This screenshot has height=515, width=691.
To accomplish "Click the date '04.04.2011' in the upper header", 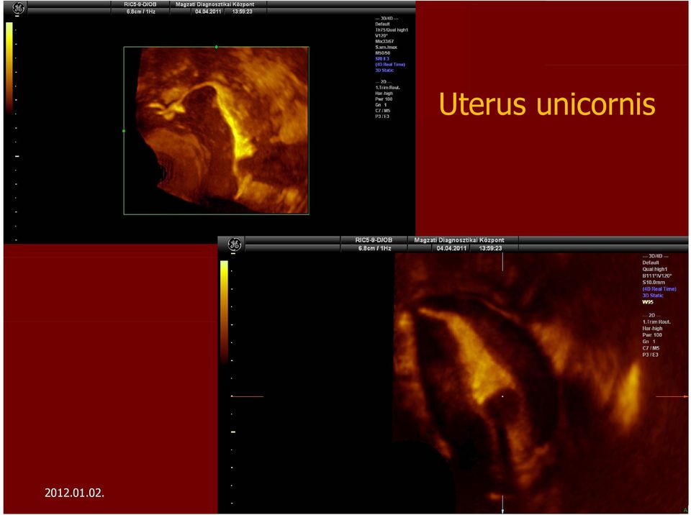I will 208,12.
